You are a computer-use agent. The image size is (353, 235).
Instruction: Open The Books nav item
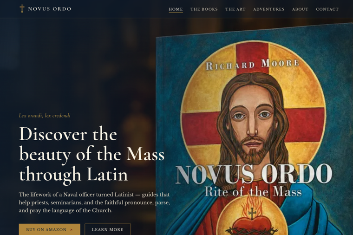click(204, 9)
